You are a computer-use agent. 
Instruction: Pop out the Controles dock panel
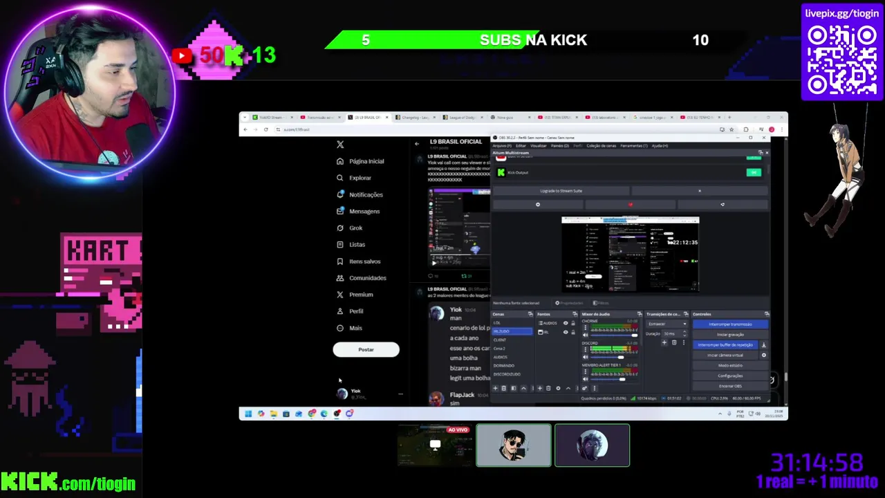pyautogui.click(x=767, y=314)
